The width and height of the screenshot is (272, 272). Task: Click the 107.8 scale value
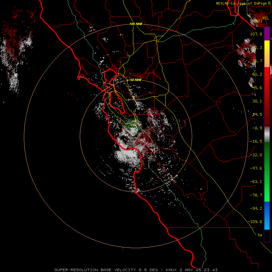click(x=256, y=34)
